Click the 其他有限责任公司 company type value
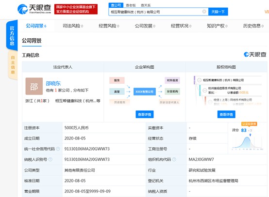 80,170
